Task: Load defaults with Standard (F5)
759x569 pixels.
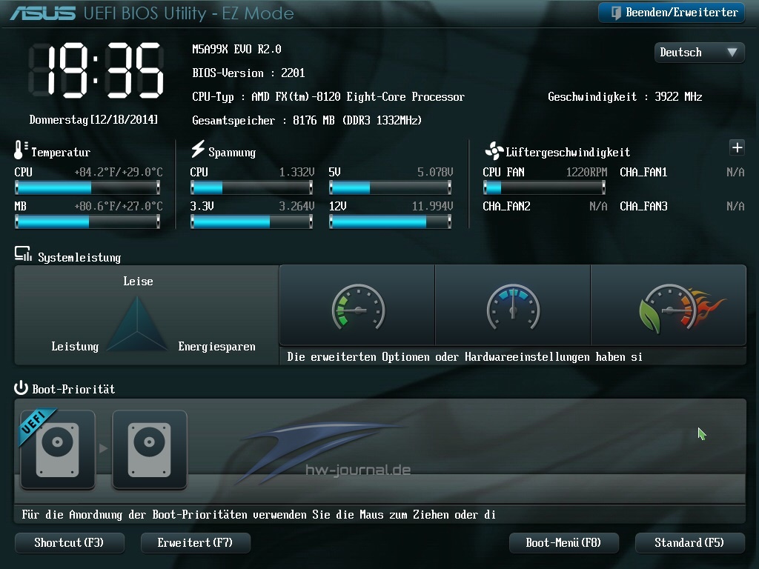Action: tap(689, 543)
